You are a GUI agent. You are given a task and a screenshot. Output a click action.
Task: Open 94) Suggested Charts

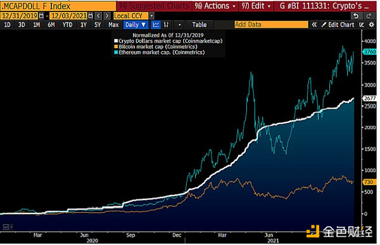click(x=154, y=6)
